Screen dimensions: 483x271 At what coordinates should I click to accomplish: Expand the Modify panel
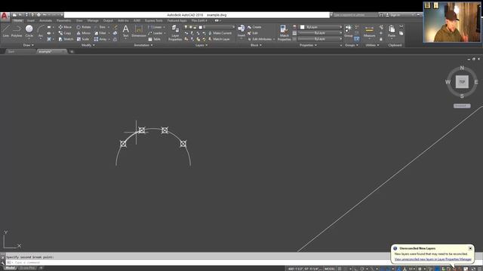(88, 45)
